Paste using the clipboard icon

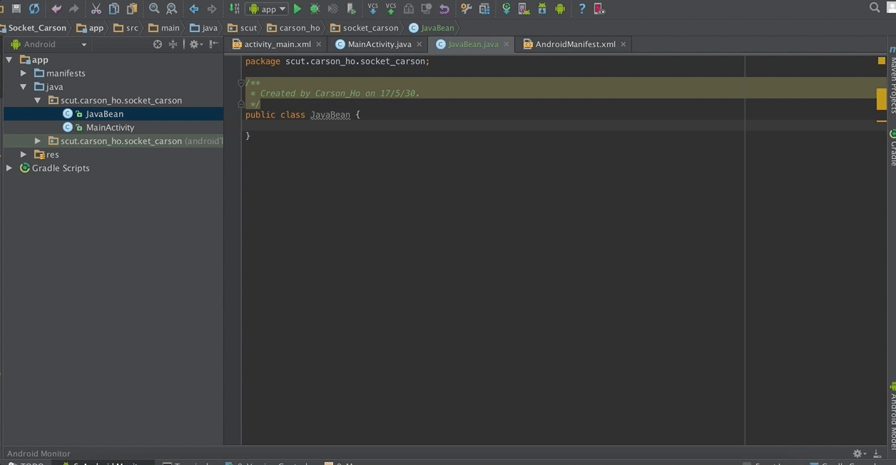[131, 9]
